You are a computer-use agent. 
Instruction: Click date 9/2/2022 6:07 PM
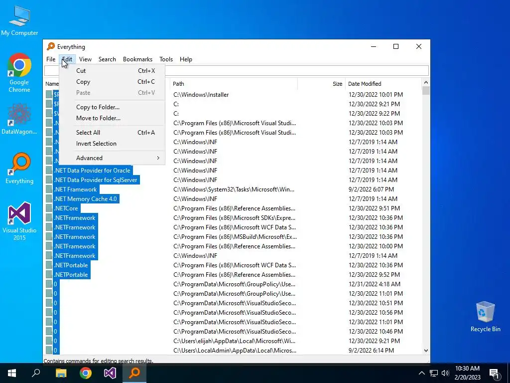(x=371, y=189)
